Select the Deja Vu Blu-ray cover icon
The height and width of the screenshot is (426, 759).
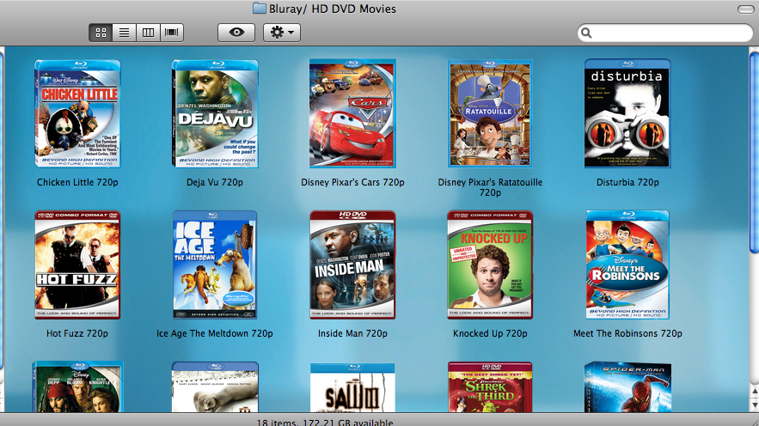click(215, 113)
